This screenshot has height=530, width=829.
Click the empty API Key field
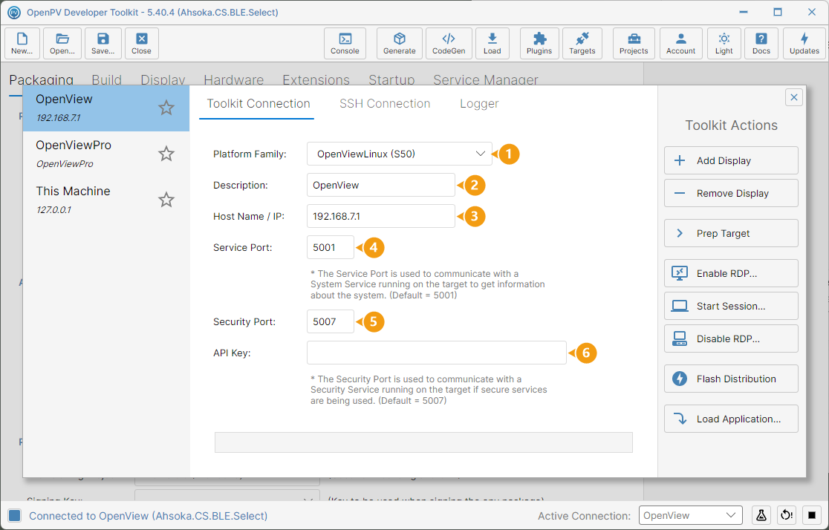click(437, 353)
